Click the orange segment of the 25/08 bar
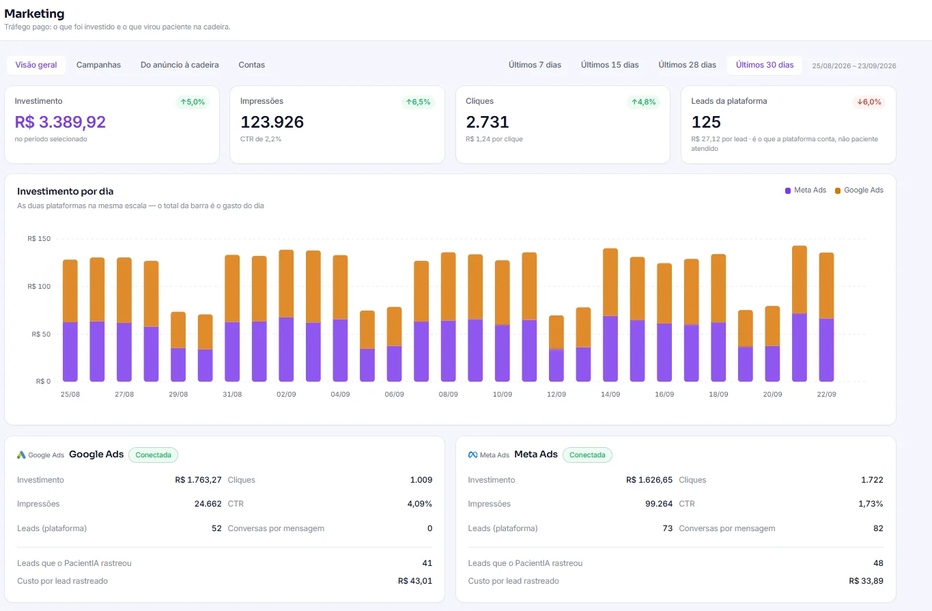Image resolution: width=932 pixels, height=611 pixels. point(70,291)
